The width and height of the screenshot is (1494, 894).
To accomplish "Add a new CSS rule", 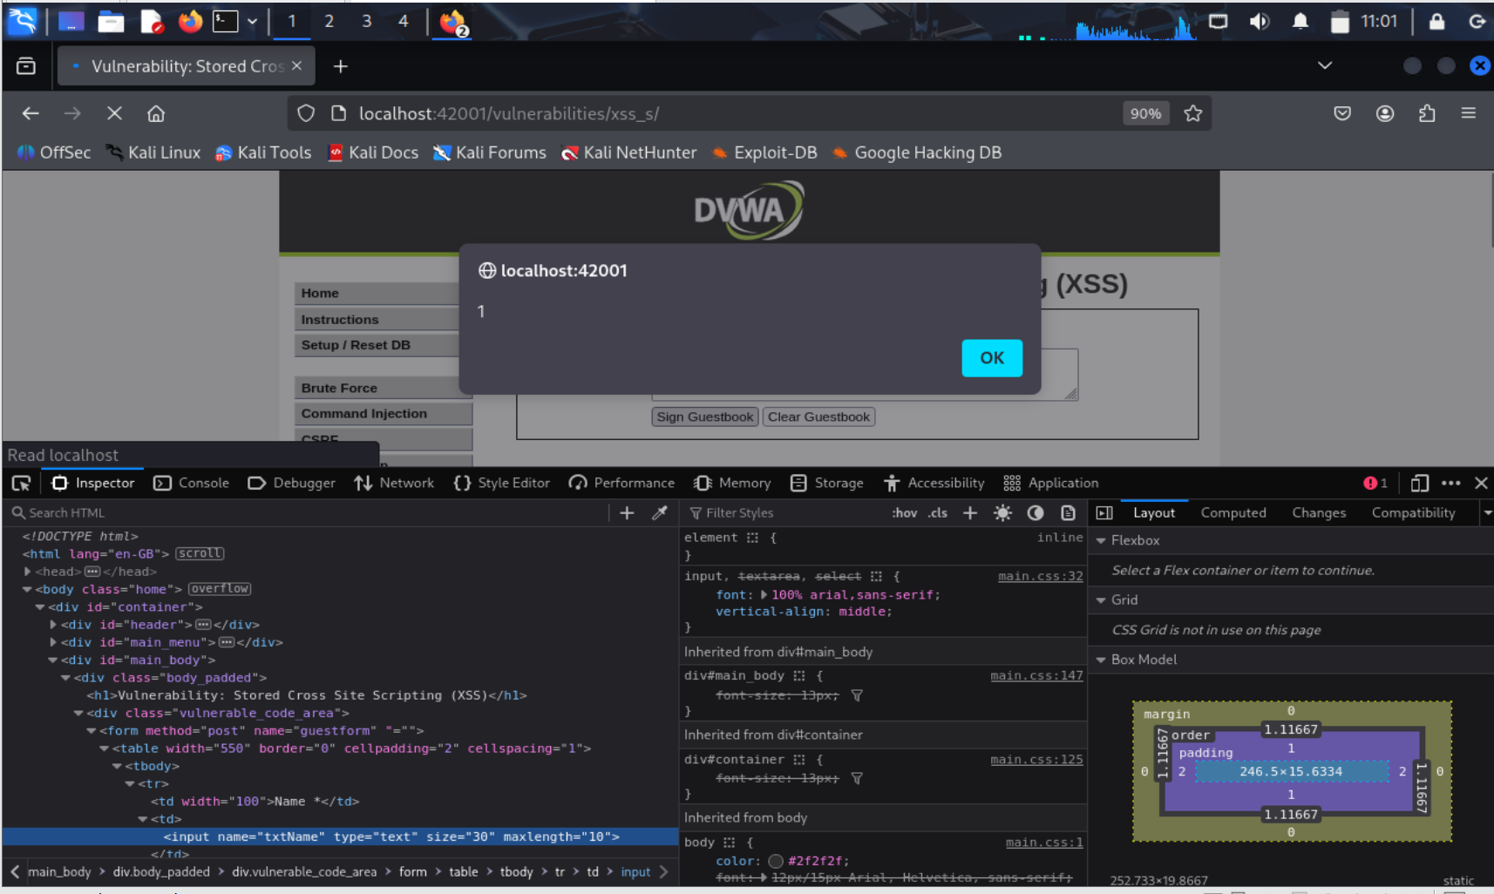I will click(x=970, y=513).
